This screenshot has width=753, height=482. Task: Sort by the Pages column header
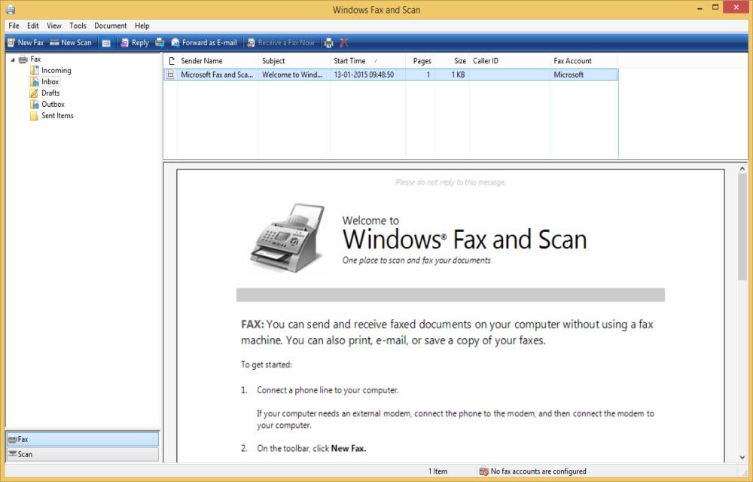tap(419, 61)
